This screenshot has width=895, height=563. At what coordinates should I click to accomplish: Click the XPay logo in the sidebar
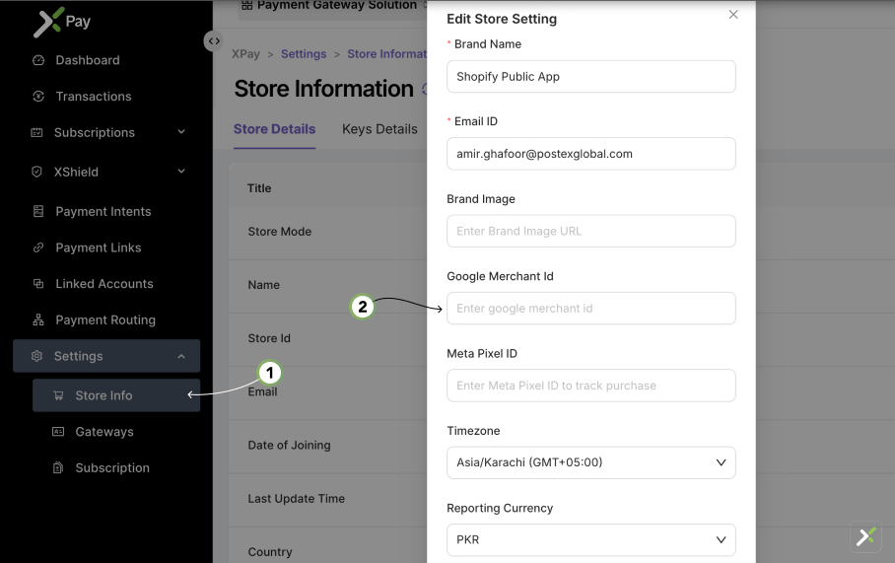click(62, 22)
